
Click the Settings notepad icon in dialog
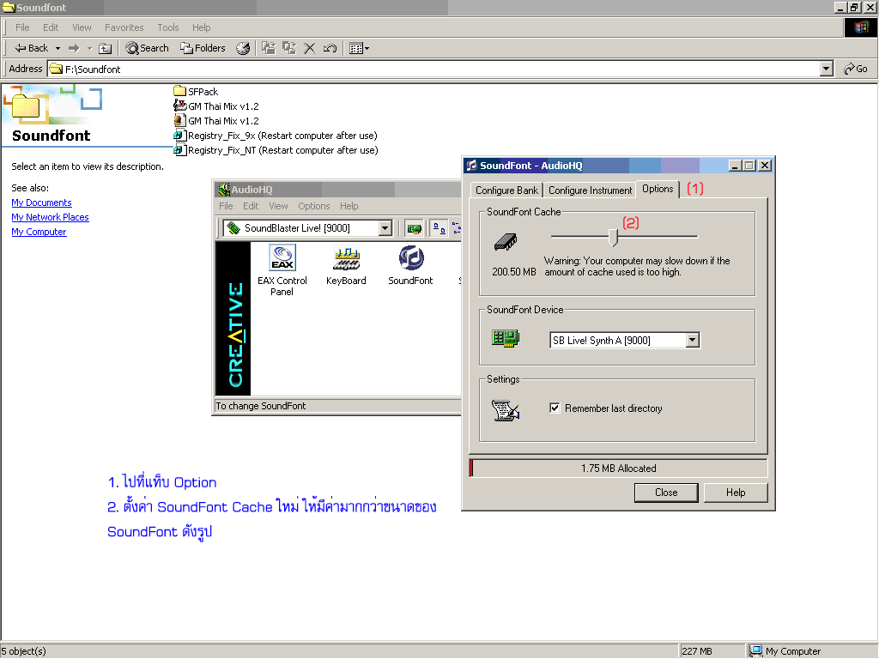pos(506,410)
